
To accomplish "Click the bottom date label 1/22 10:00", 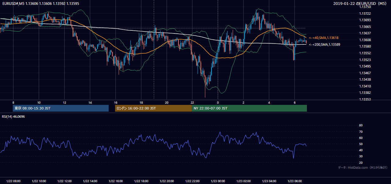I will click(39, 181).
